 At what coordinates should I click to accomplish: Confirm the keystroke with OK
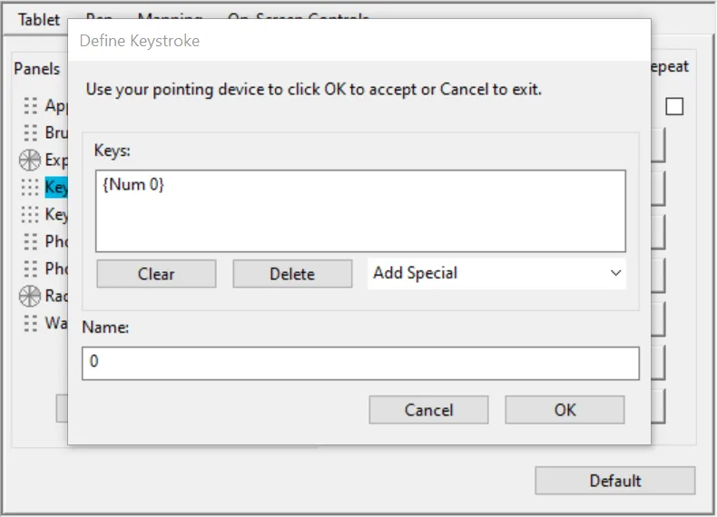pos(565,410)
